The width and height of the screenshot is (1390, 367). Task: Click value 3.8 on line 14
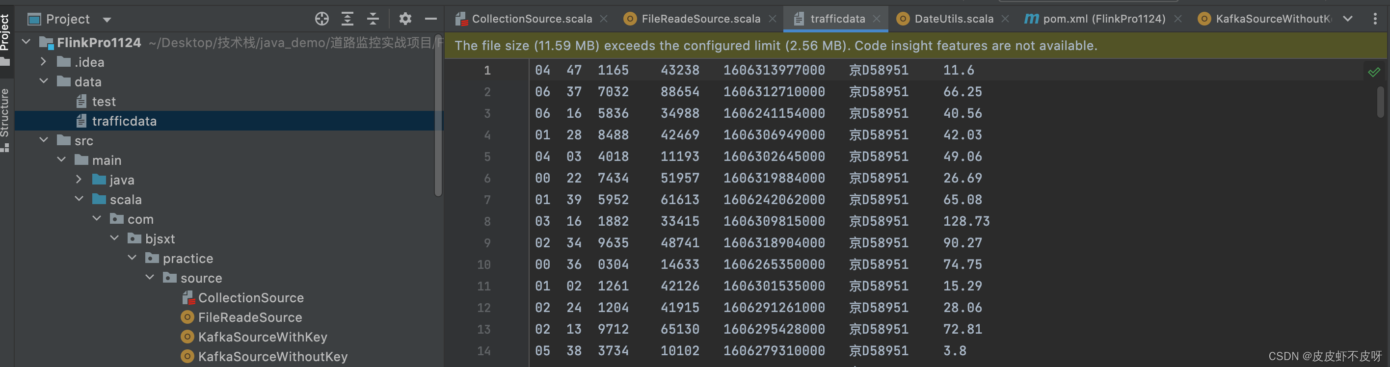(x=955, y=351)
